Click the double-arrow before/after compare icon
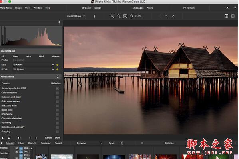 [19, 138]
